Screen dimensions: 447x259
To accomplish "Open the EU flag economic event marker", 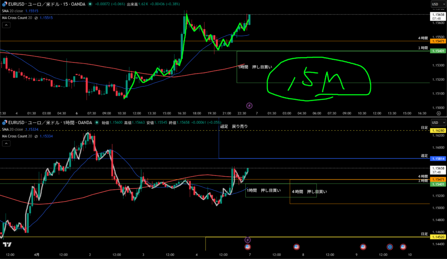I will [390, 247].
